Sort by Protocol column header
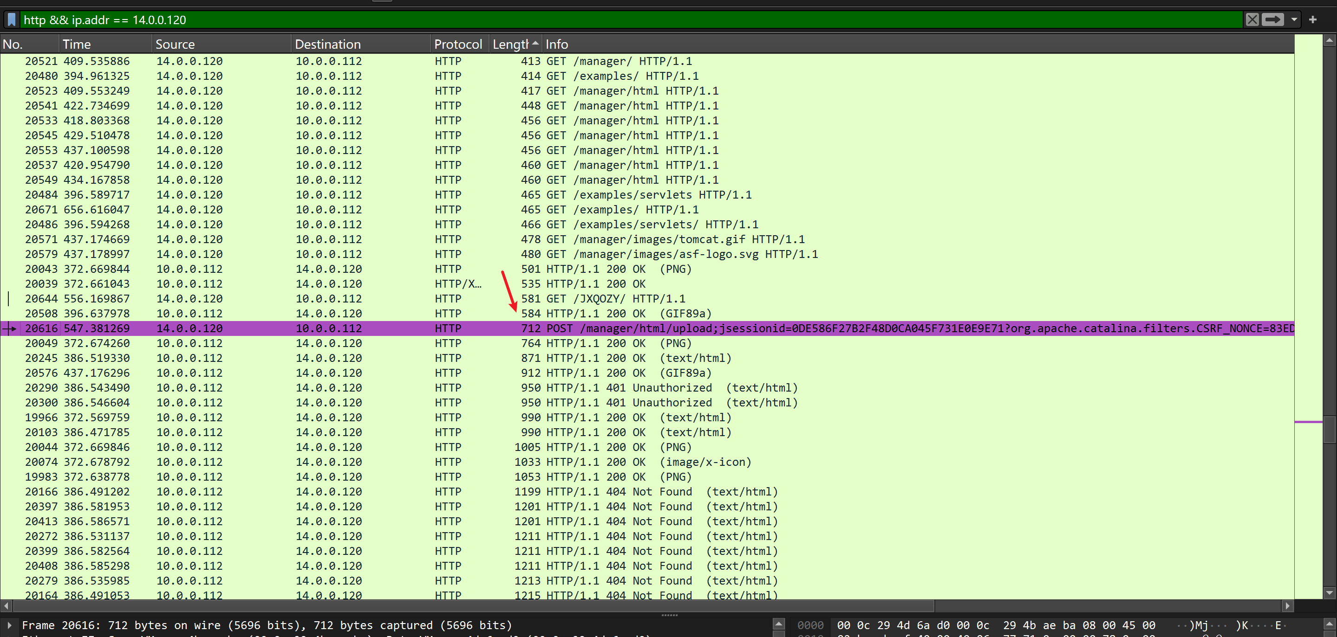Screen dimensions: 1337x637 coord(458,44)
